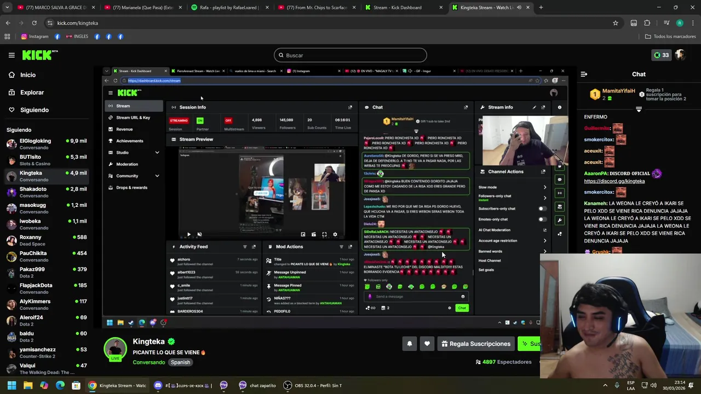Open the Kick hamburger sidebar menu
Viewport: 701px width, 394px height.
click(x=12, y=55)
